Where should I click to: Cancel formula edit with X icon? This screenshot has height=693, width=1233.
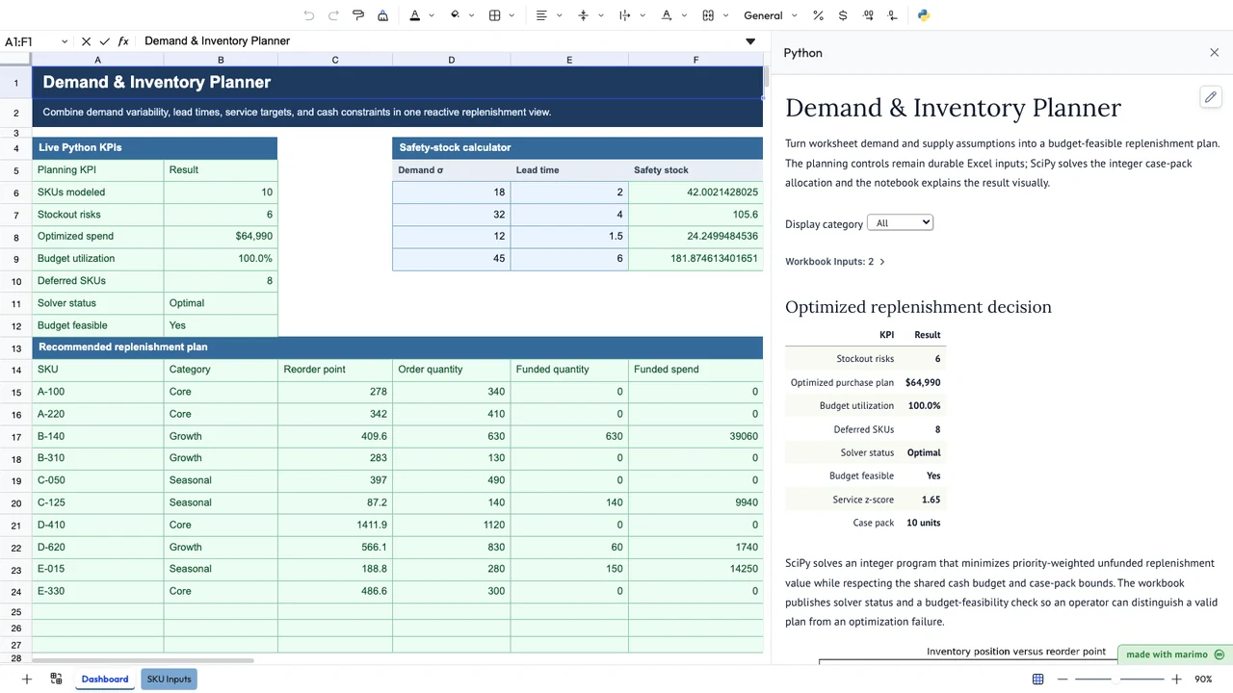(x=86, y=41)
